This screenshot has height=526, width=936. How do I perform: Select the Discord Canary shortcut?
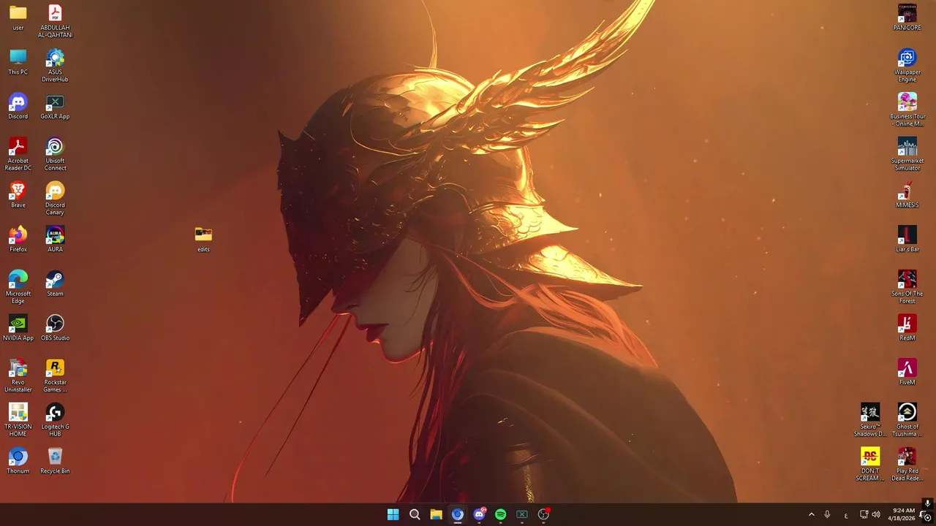tap(55, 198)
